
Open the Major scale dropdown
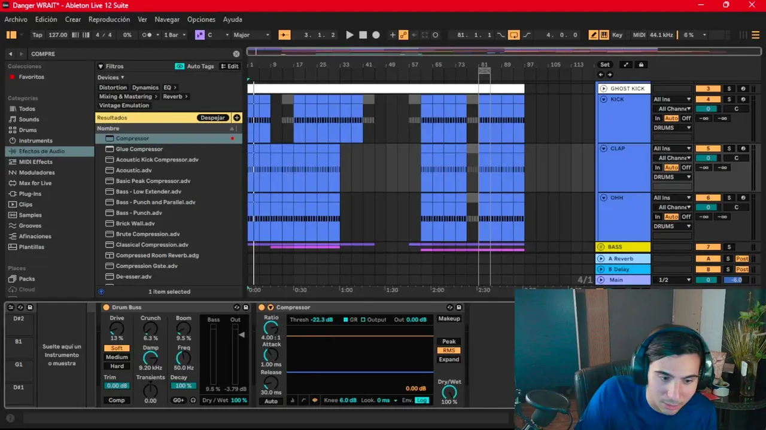coord(252,35)
